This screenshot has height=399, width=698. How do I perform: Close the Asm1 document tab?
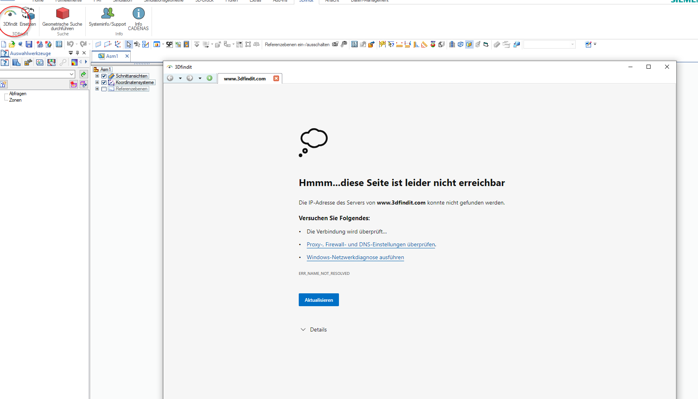pyautogui.click(x=127, y=56)
